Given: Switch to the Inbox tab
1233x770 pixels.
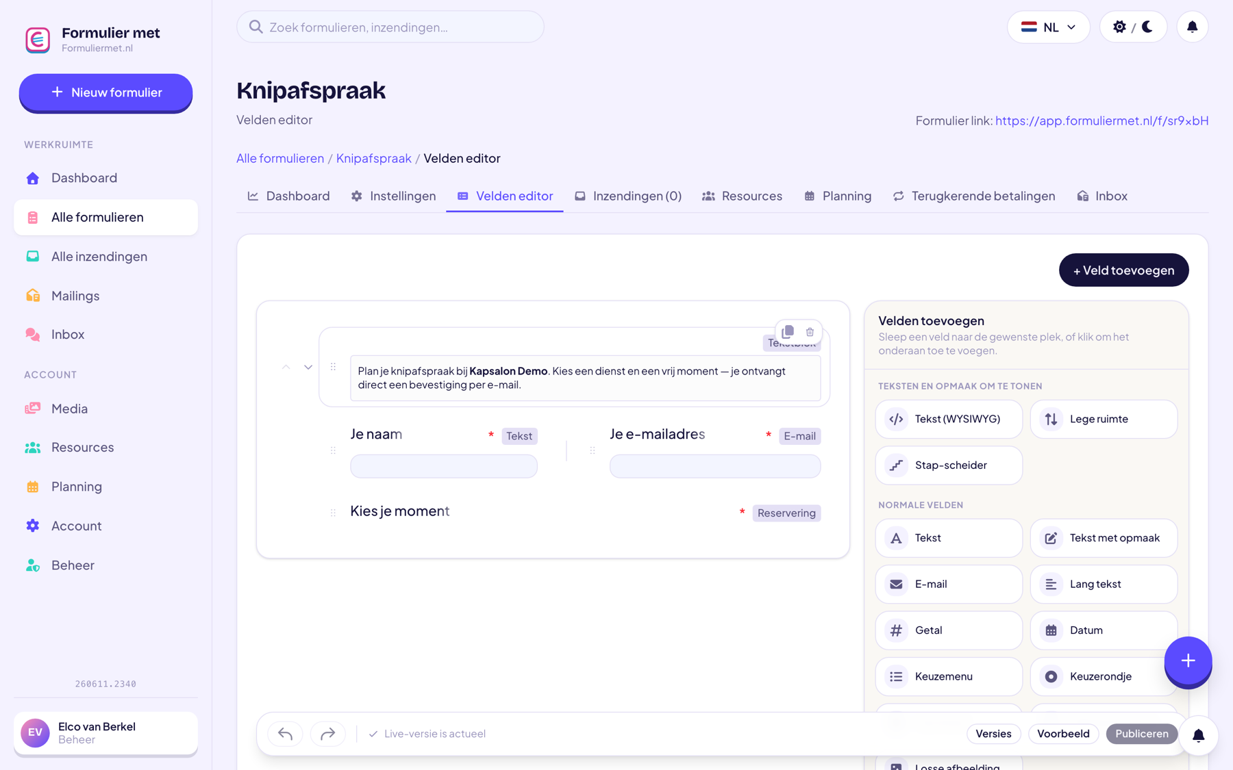Looking at the screenshot, I should (1102, 196).
